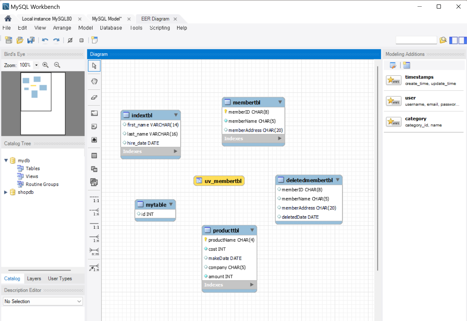Focus the toolbar search field

coord(416,40)
